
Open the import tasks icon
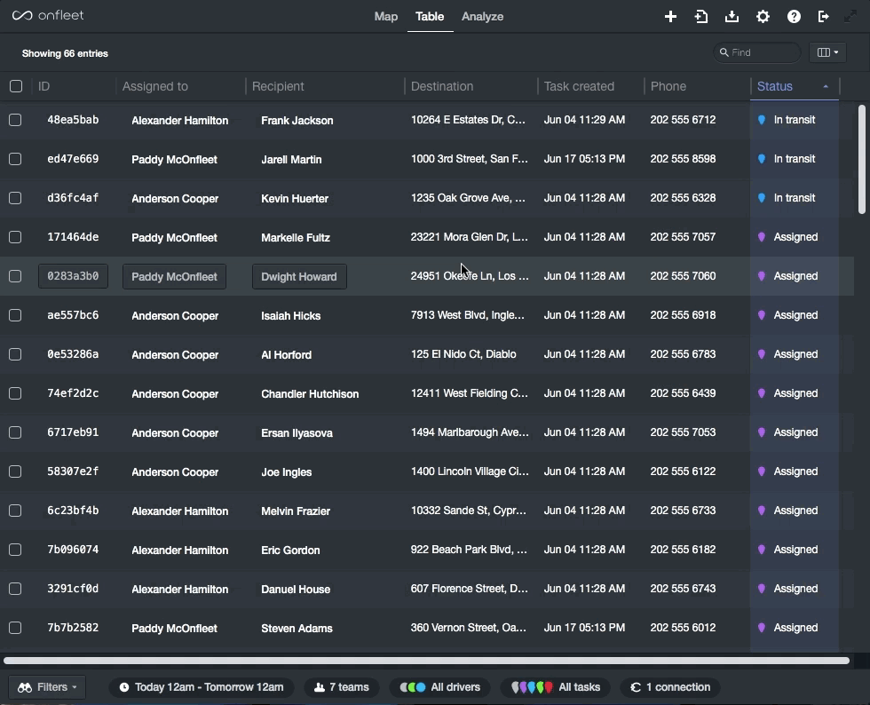(x=700, y=17)
